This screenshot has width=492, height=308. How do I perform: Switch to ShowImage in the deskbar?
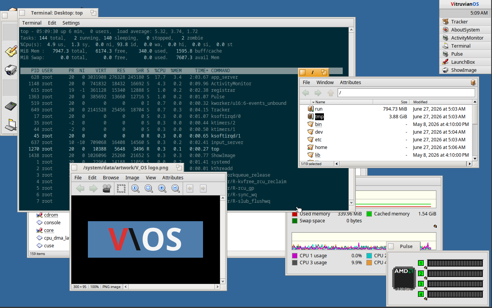pos(465,70)
